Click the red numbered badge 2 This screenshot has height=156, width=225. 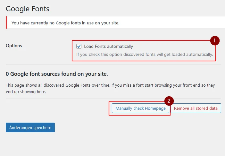[x=169, y=101]
